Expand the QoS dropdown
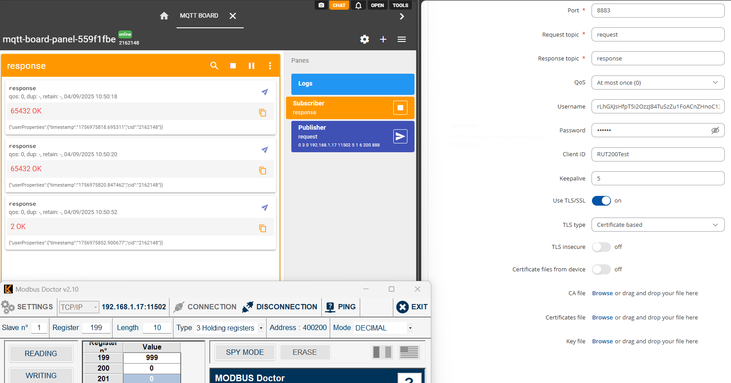Viewport: 731px width, 383px height. (658, 83)
